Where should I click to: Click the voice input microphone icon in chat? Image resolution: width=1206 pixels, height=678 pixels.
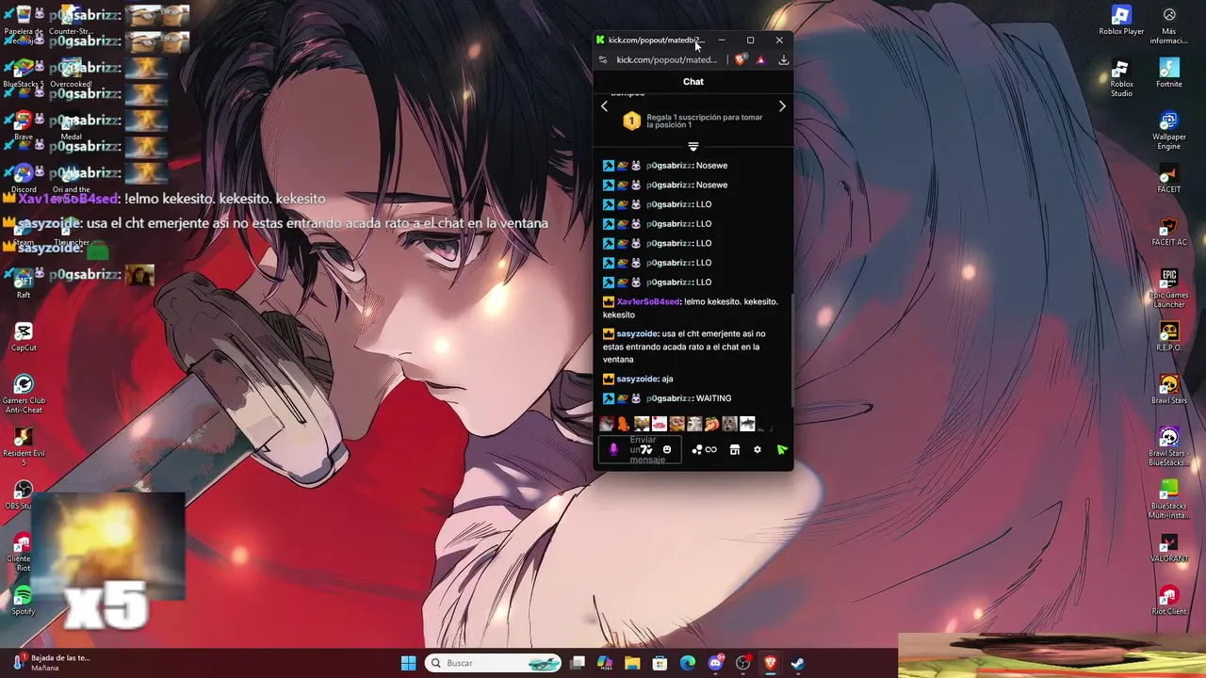click(x=613, y=450)
